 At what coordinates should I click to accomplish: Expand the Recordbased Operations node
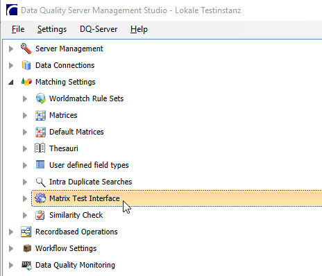pos(11,232)
